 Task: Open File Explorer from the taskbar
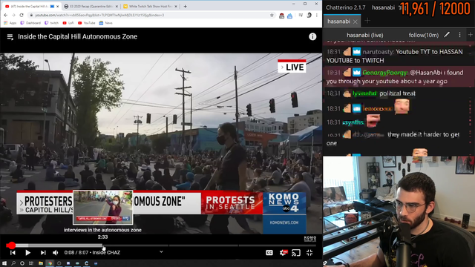click(x=41, y=263)
